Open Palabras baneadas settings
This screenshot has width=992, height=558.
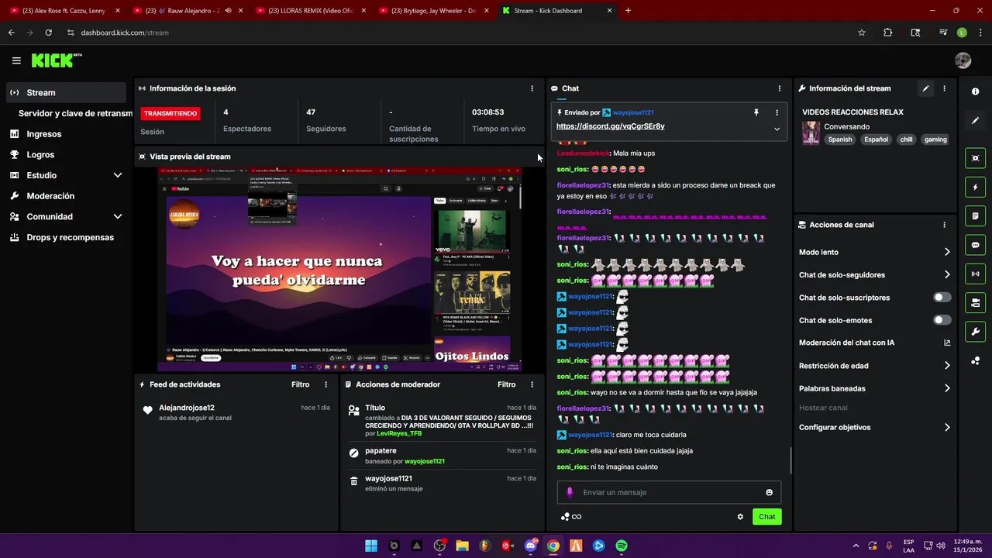pyautogui.click(x=874, y=388)
